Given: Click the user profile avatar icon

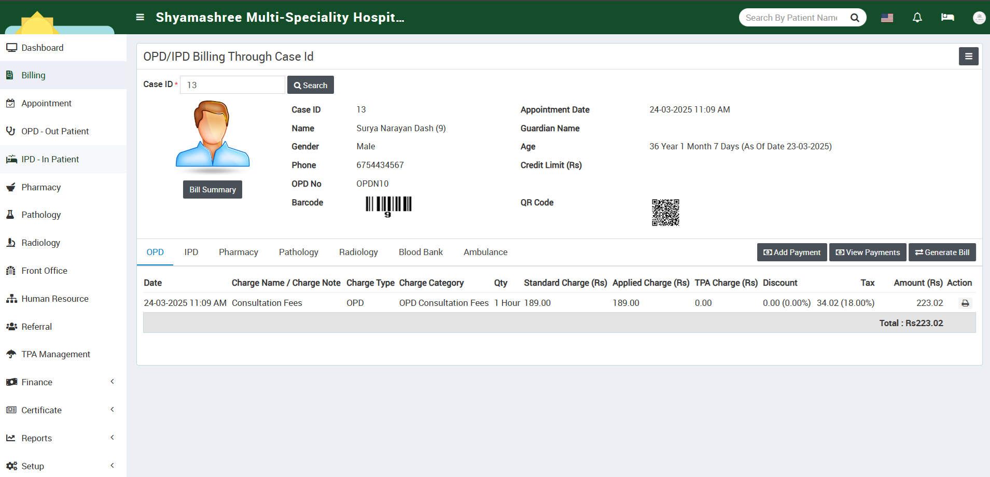Looking at the screenshot, I should click(x=979, y=18).
